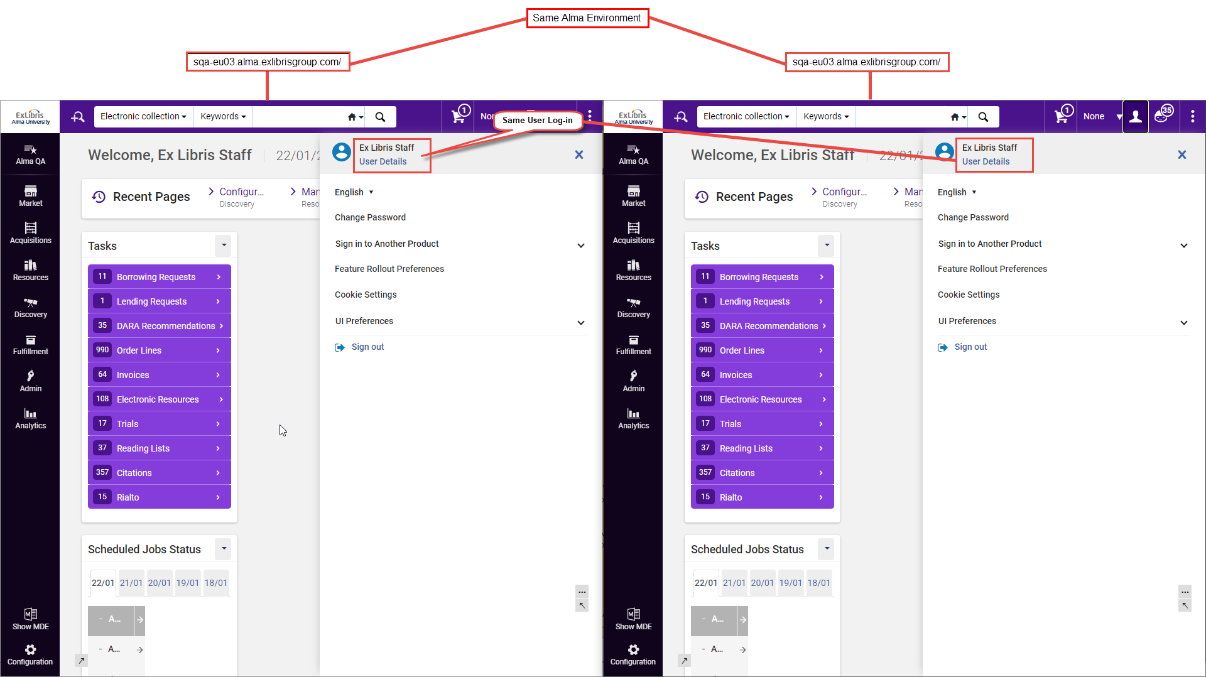Open Discovery menu in right window sidebar
Image resolution: width=1206 pixels, height=677 pixels.
[633, 307]
